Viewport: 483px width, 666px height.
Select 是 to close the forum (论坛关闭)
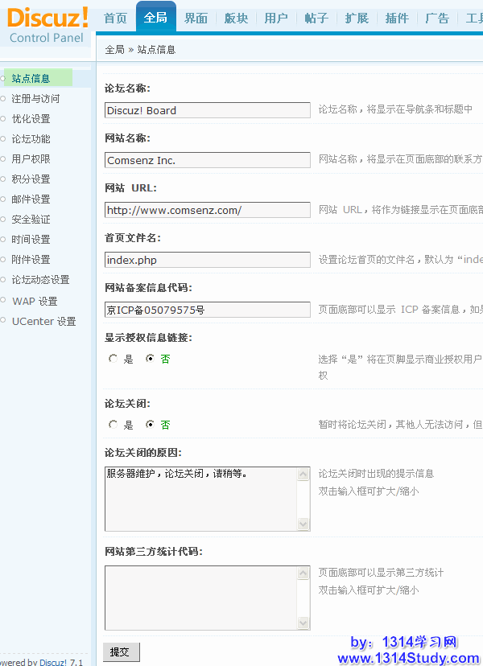(114, 424)
